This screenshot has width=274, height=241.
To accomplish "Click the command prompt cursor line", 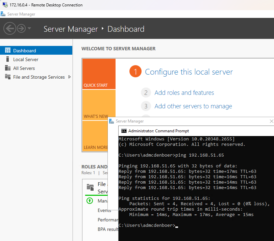I will pyautogui.click(x=148, y=225).
